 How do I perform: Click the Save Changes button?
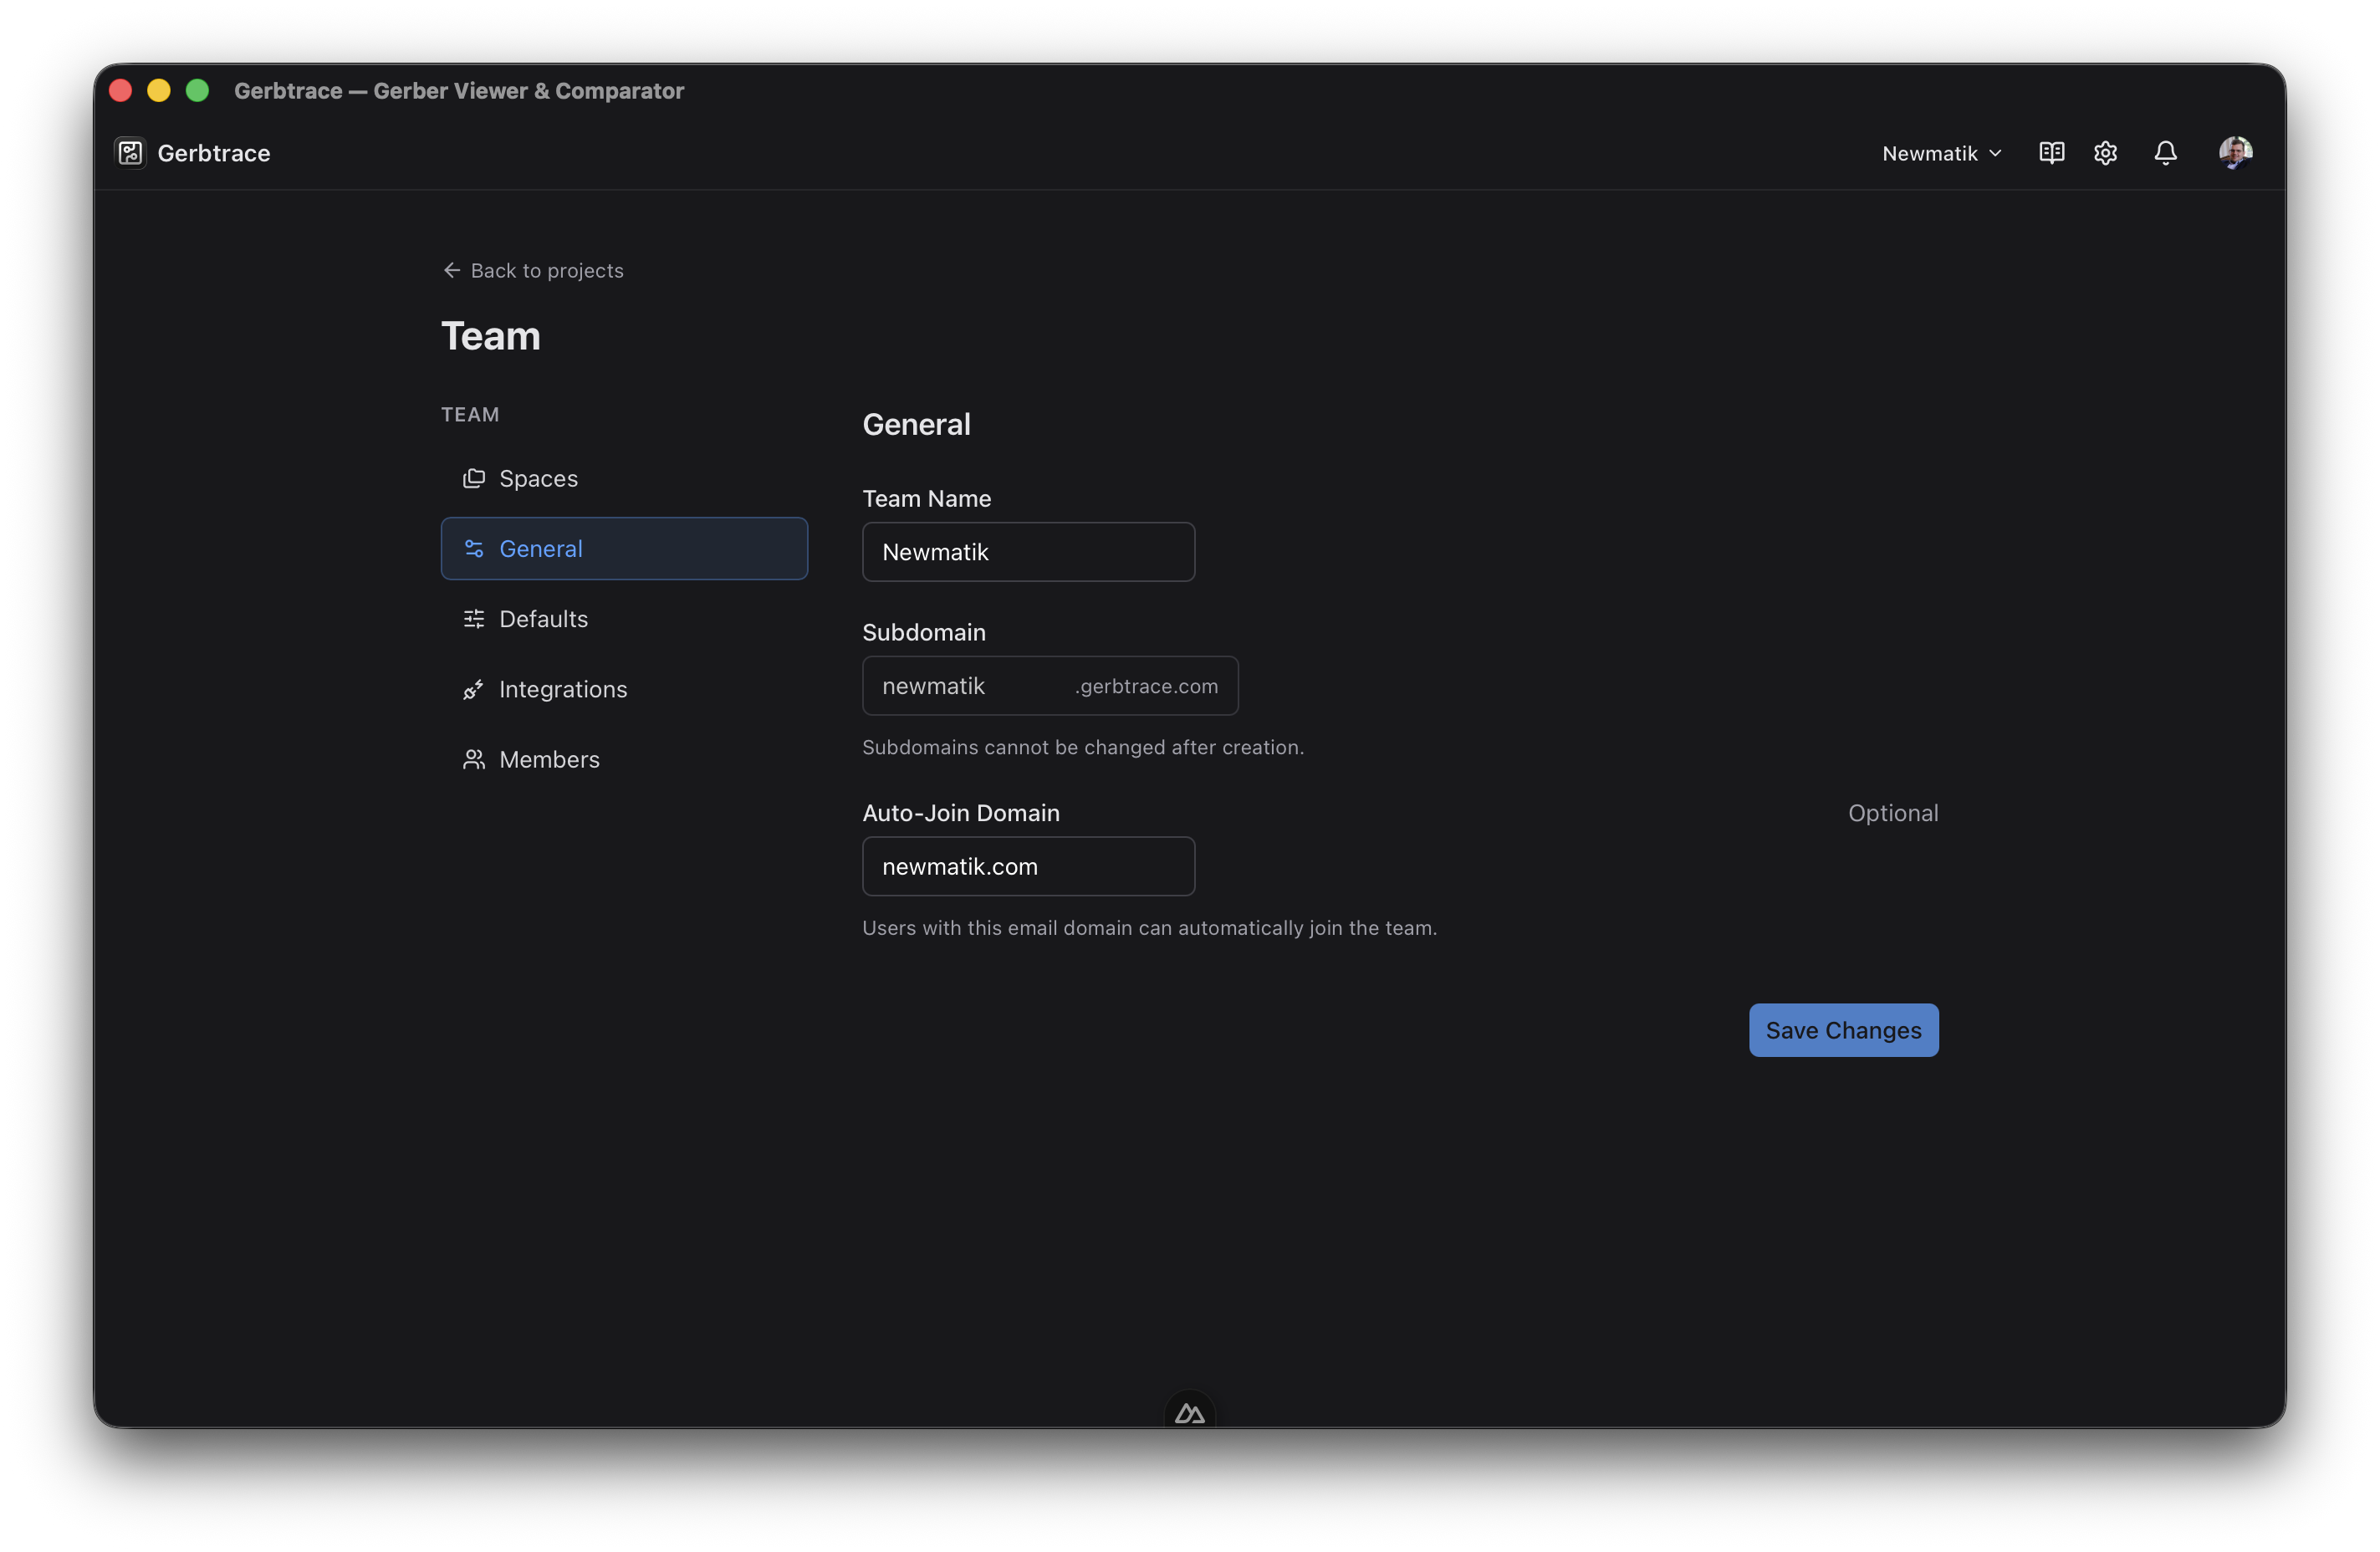[x=1843, y=1030]
